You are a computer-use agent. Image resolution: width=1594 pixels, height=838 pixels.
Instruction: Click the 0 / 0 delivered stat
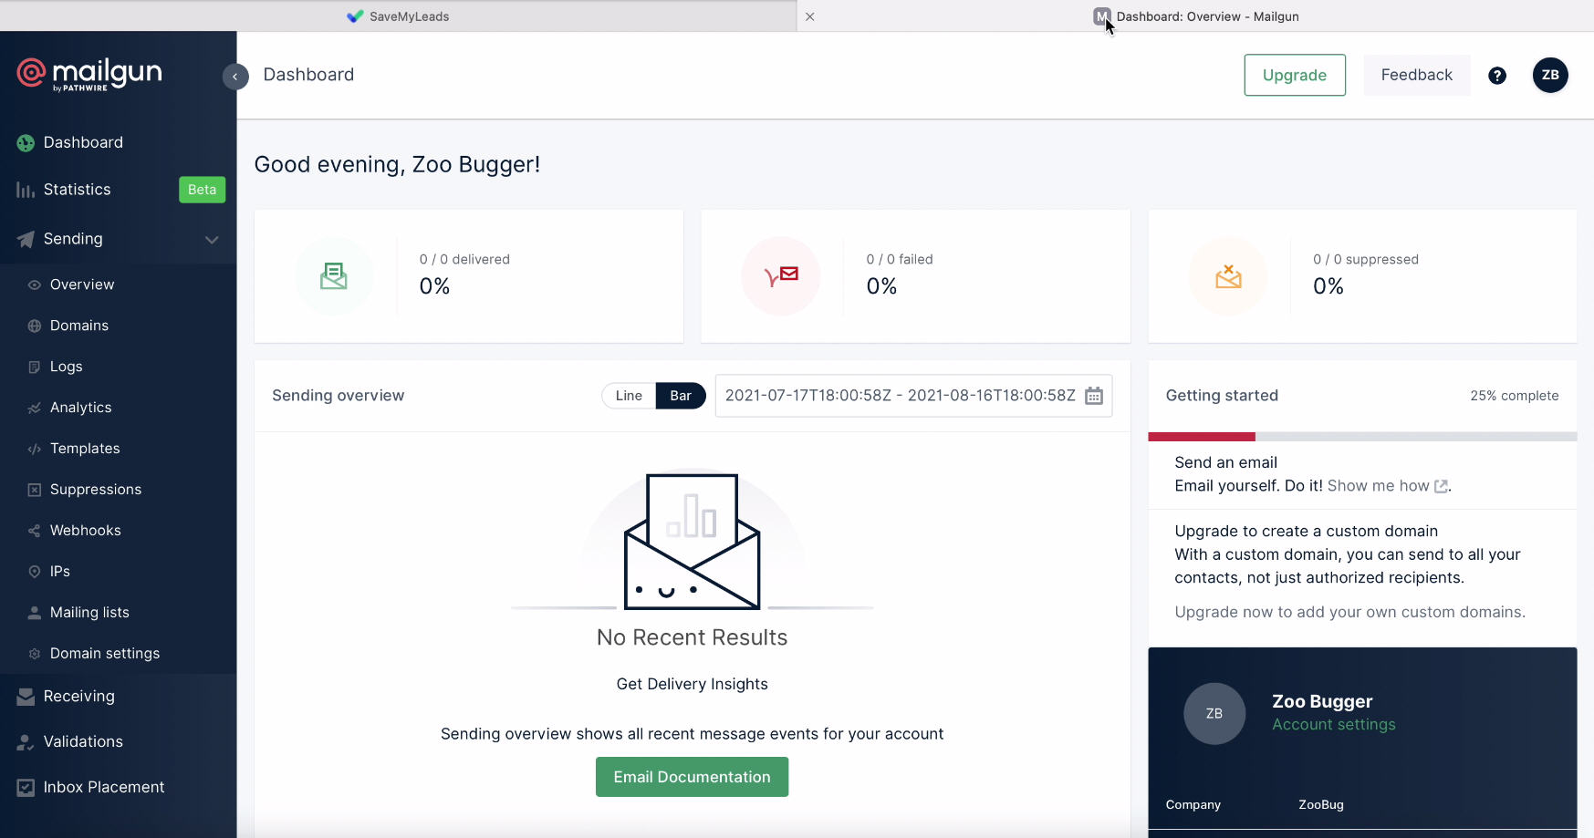464,260
